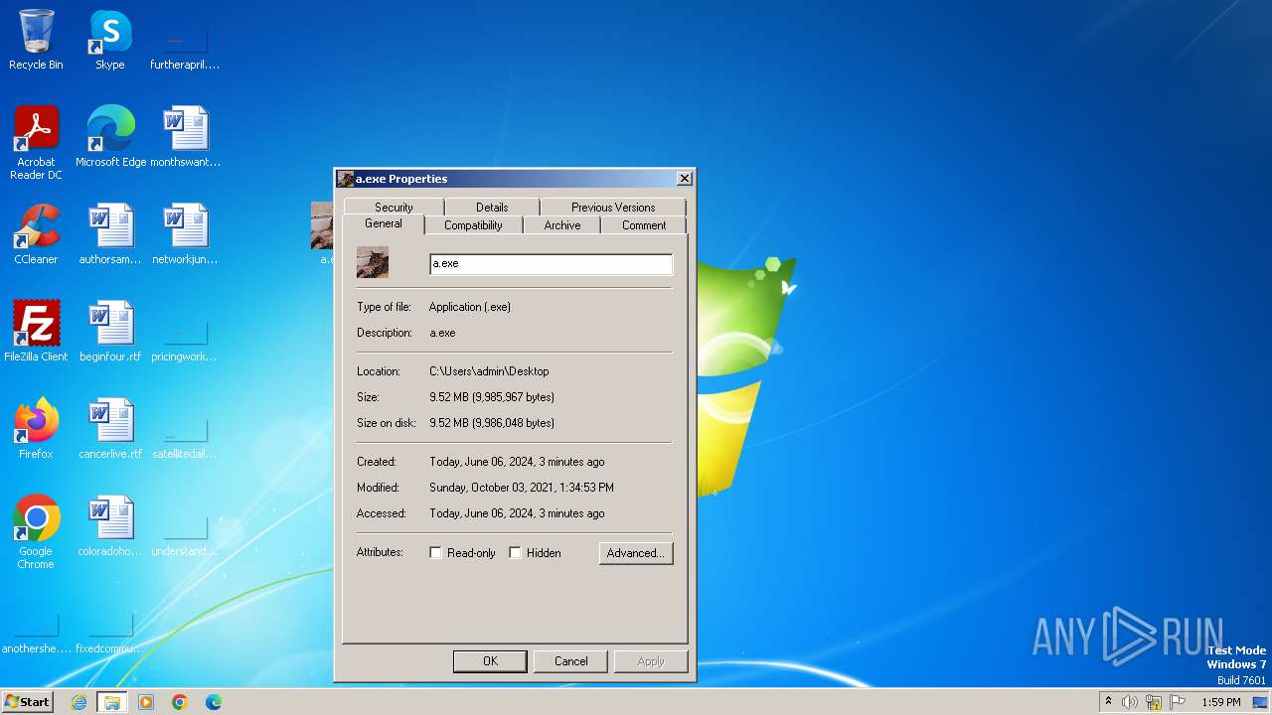Select the General tab

coord(384,224)
